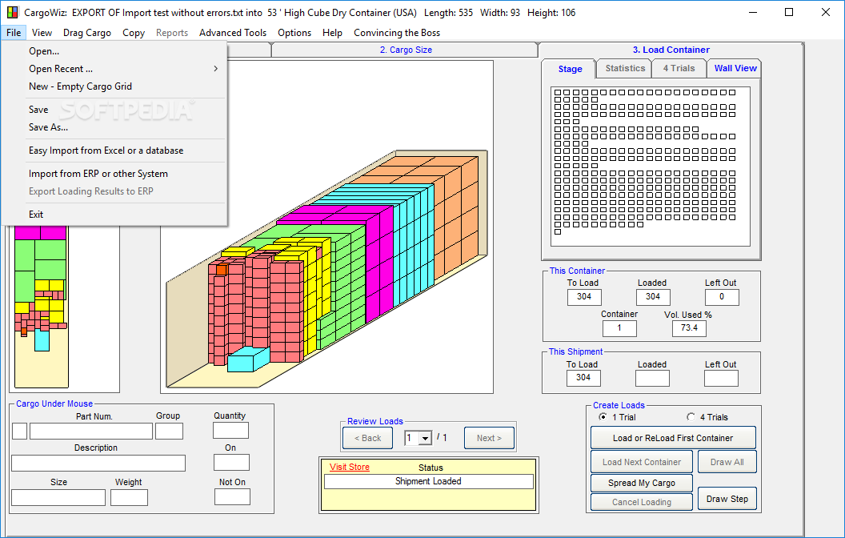Click the Draw All button

point(727,462)
